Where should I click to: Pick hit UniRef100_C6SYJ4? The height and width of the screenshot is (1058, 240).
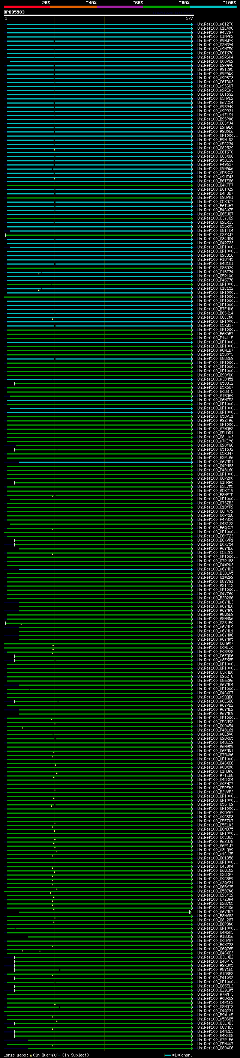(x=215, y=123)
